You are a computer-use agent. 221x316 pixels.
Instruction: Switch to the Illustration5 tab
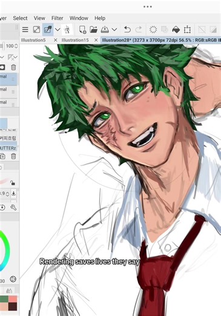pyautogui.click(x=33, y=40)
